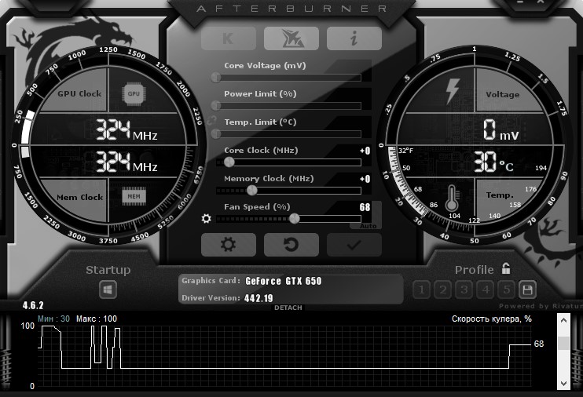Click the Мин : 30 graph label
Screen dimensions: 583x397
[53, 319]
